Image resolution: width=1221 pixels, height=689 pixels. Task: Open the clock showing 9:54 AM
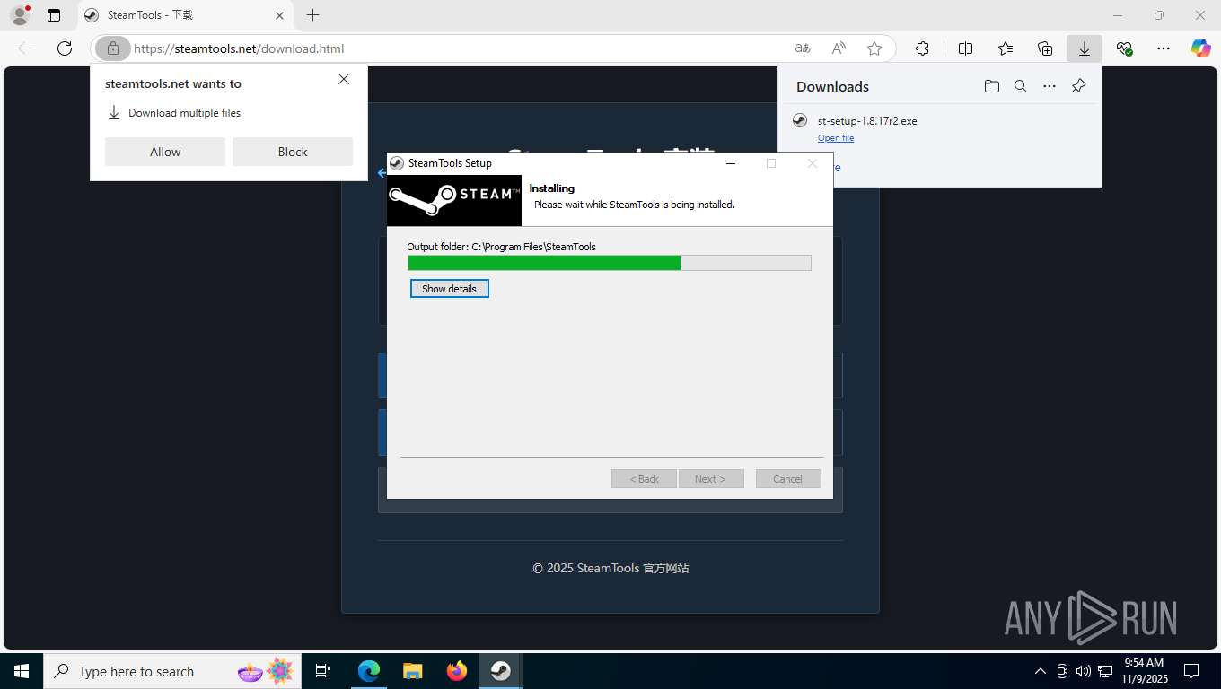(x=1143, y=671)
